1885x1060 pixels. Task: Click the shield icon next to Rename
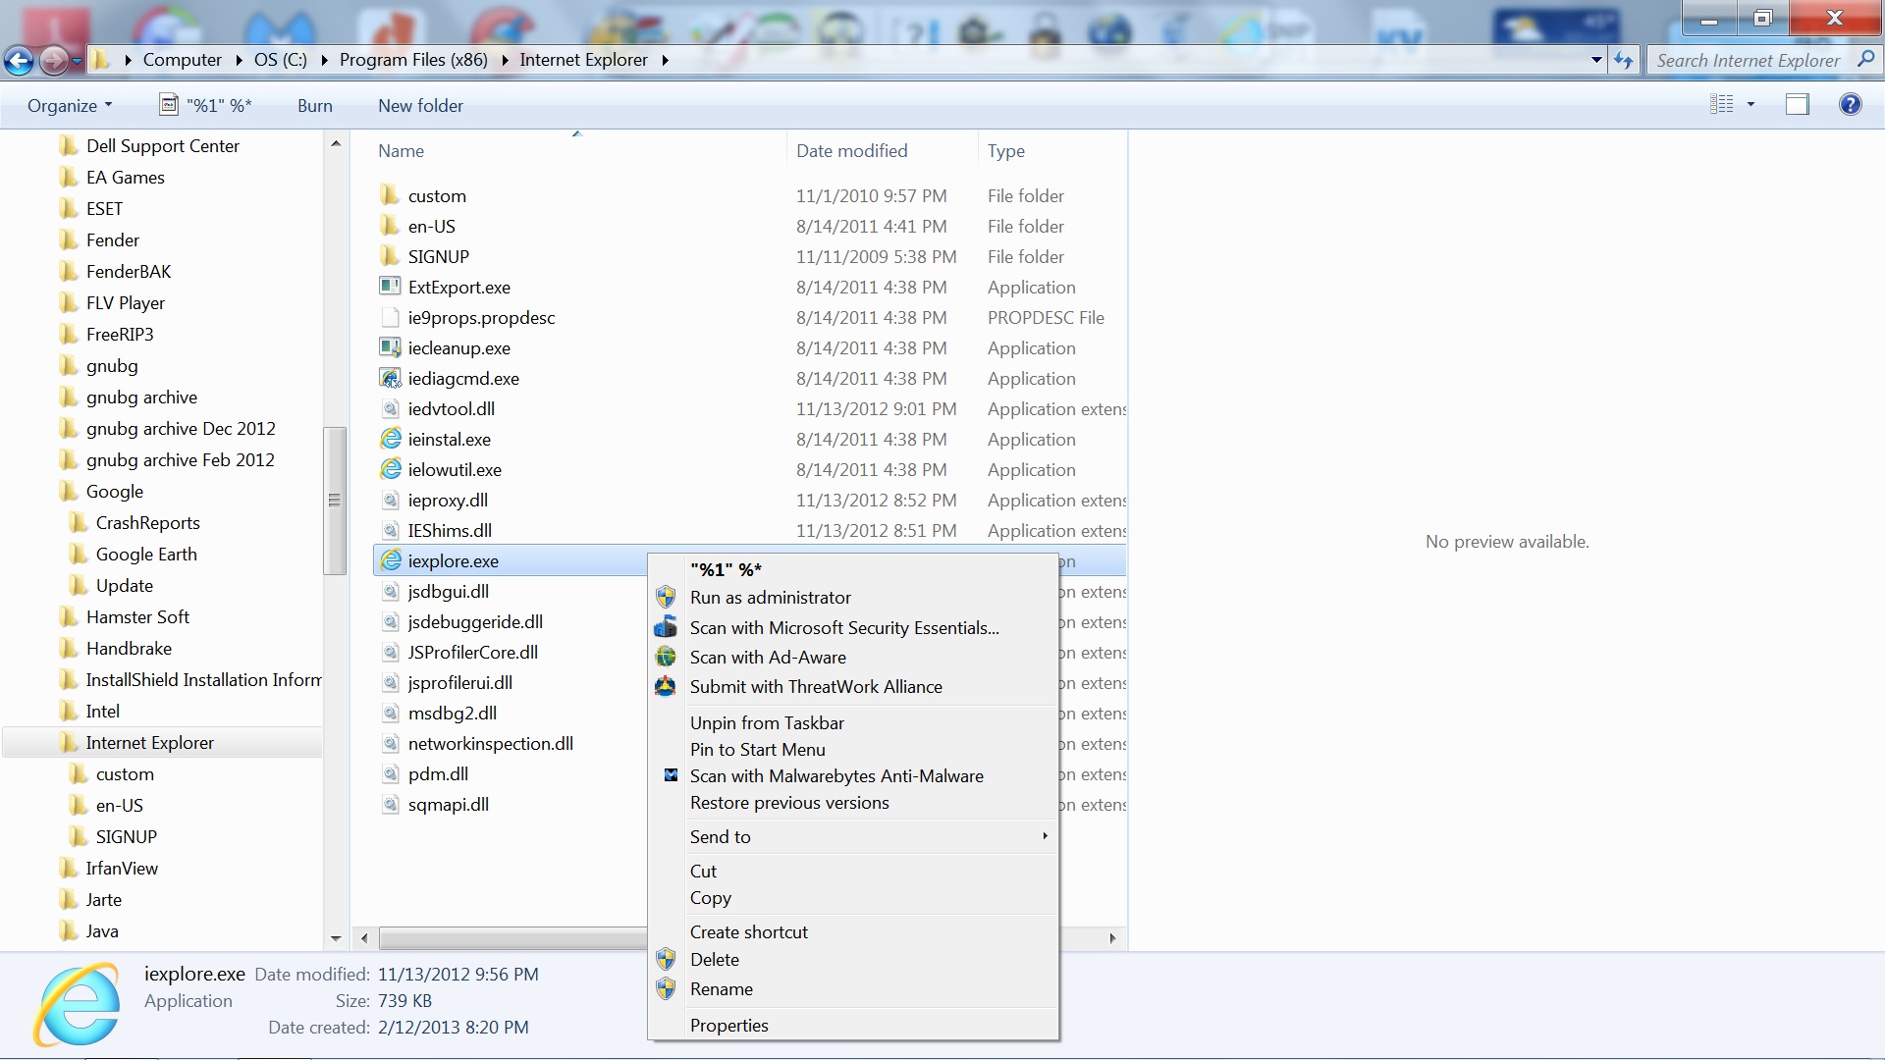[x=666, y=988]
